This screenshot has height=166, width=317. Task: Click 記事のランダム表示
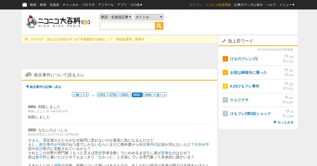pos(249,5)
